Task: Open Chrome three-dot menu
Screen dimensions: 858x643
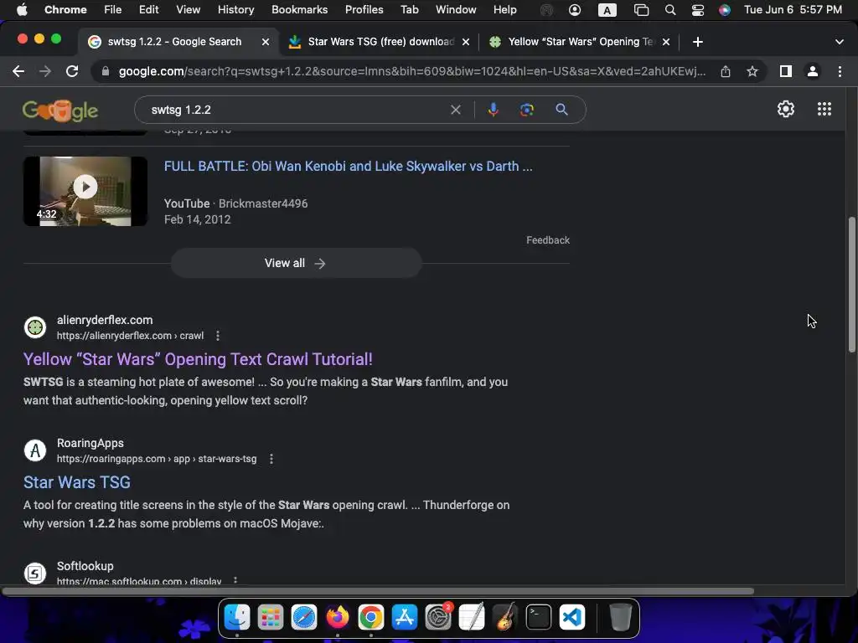Action: point(840,71)
